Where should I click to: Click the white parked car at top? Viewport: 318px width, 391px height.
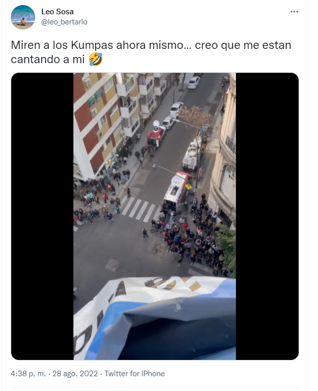click(194, 82)
